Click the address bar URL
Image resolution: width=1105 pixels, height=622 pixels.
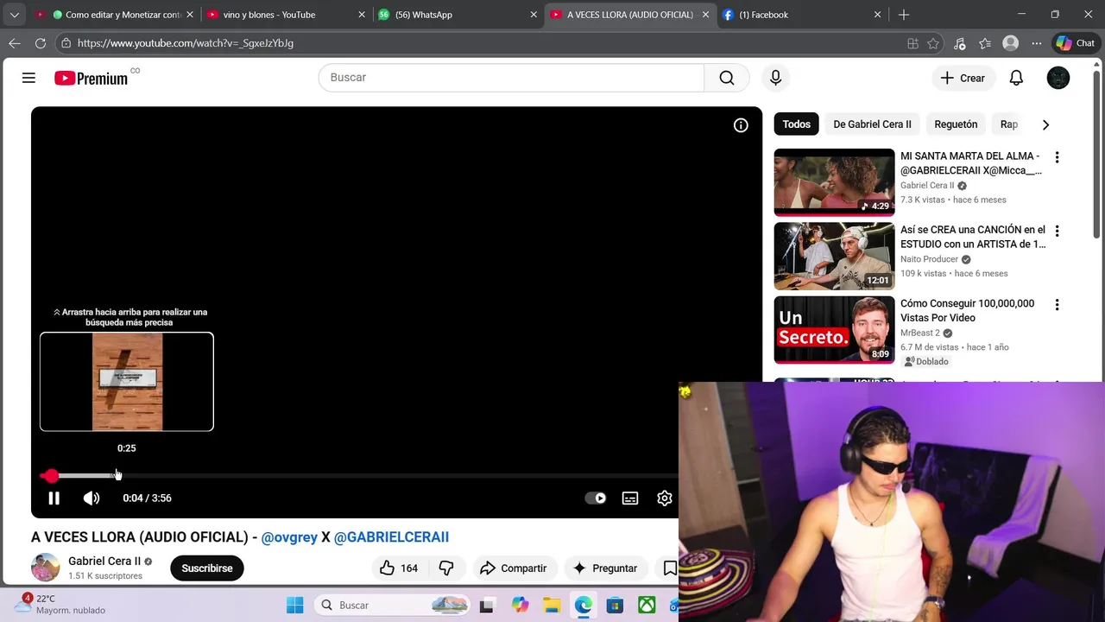tap(186, 43)
